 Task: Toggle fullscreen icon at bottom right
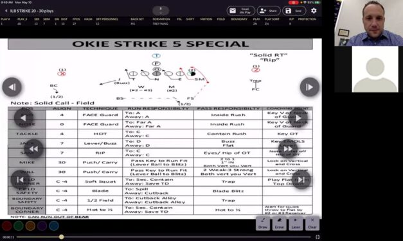pos(318,237)
